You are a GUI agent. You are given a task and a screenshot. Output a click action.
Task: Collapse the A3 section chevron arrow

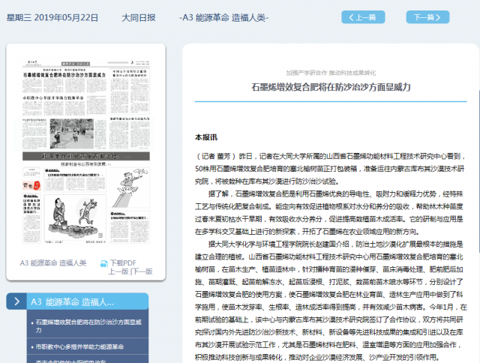tap(16, 301)
